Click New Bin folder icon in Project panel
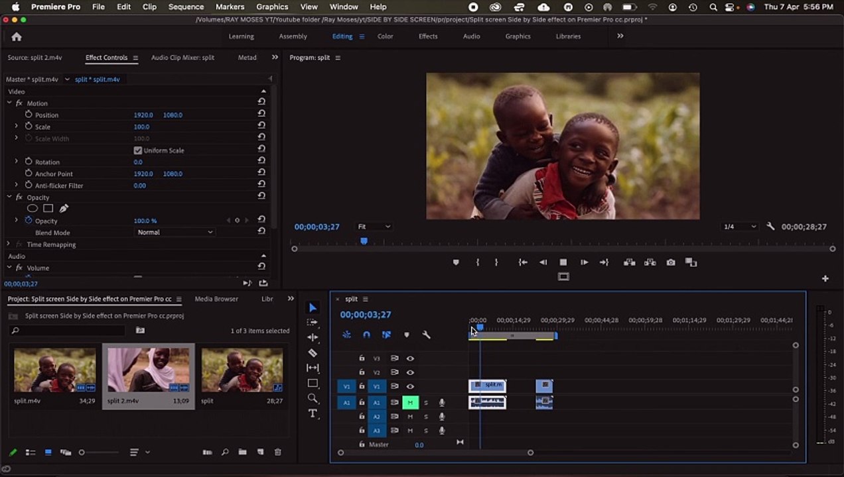The image size is (844, 477). (x=242, y=452)
